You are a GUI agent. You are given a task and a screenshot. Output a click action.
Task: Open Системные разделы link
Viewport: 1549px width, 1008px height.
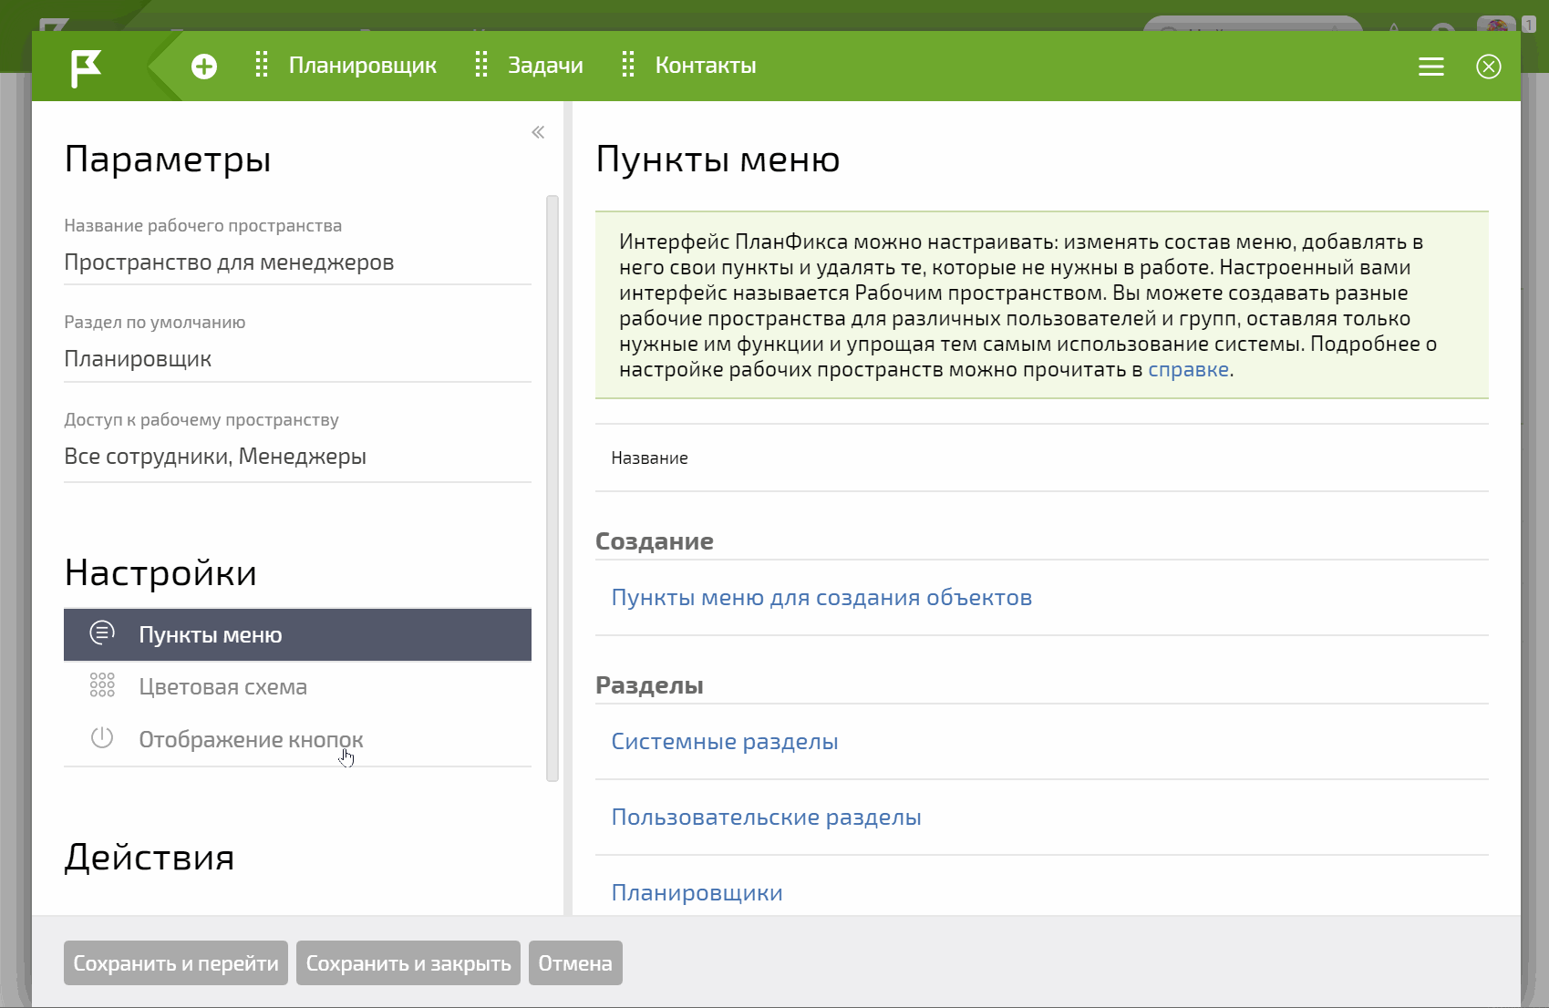(725, 742)
